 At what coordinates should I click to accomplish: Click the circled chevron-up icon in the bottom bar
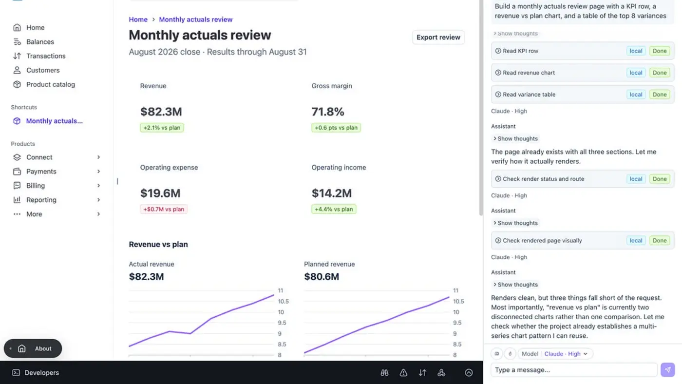point(469,373)
